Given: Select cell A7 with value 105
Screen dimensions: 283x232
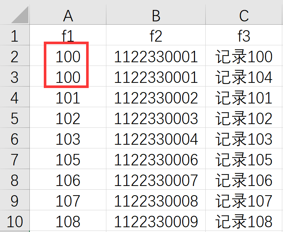Looking at the screenshot, I should (x=68, y=160).
